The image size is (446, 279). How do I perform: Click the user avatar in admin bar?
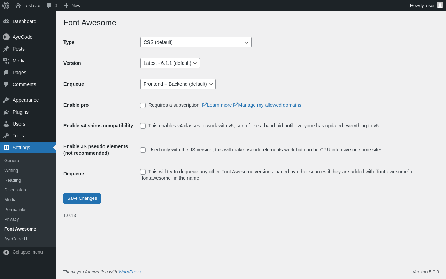[x=440, y=5]
